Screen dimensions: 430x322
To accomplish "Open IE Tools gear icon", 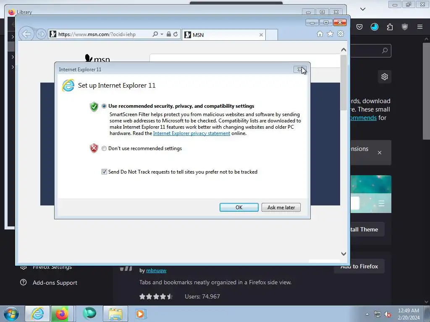I will point(341,34).
